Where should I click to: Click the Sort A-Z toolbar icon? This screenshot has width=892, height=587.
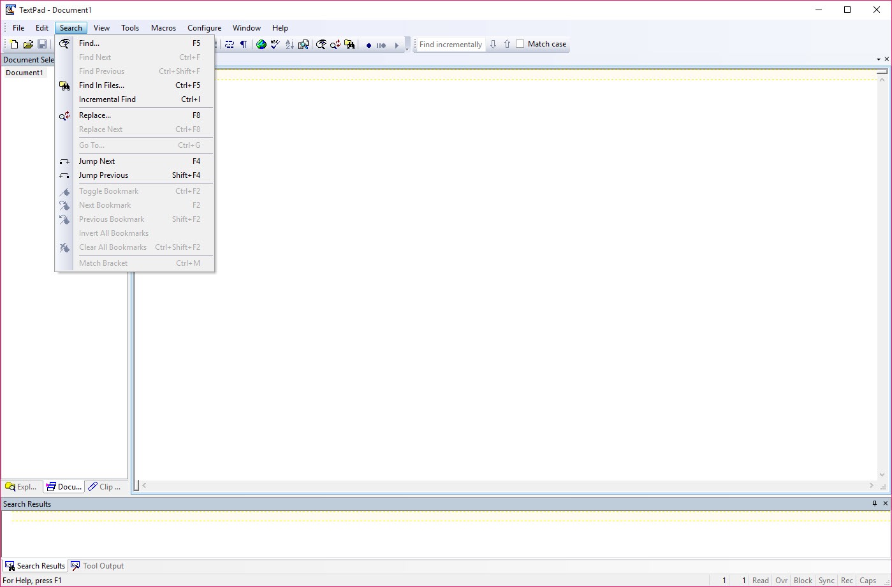click(x=289, y=45)
